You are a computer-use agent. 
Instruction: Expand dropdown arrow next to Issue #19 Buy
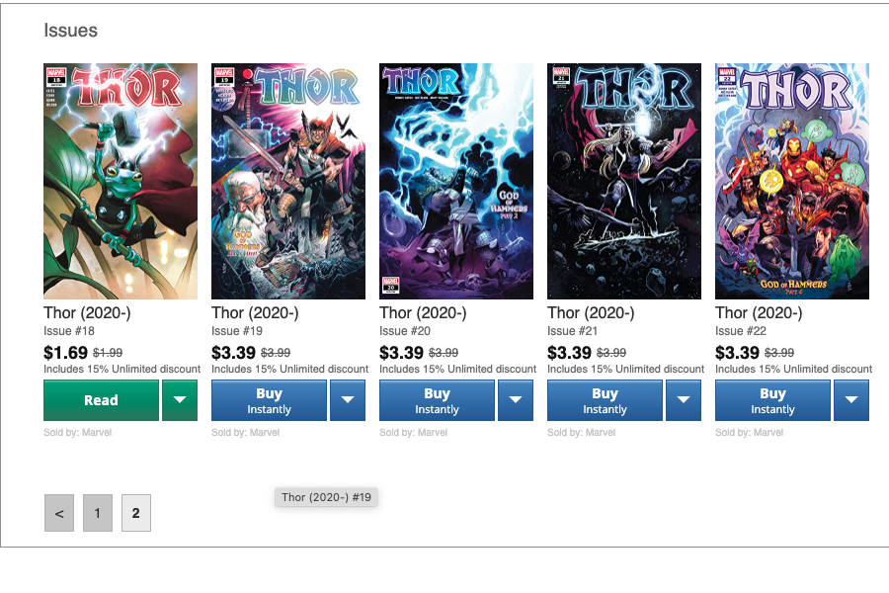point(348,400)
